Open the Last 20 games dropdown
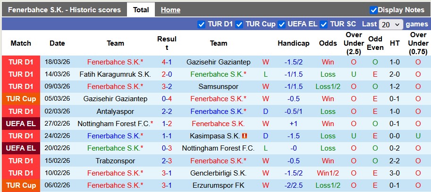Viewport: 431px width, 192px height. (x=391, y=24)
